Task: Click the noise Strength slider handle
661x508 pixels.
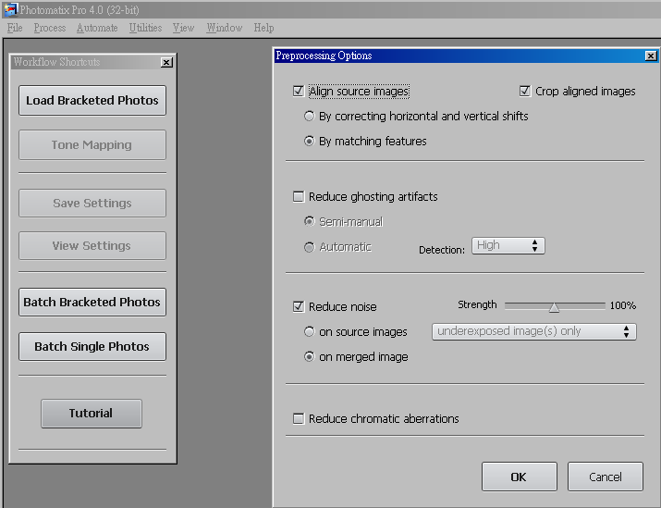Action: tap(554, 307)
